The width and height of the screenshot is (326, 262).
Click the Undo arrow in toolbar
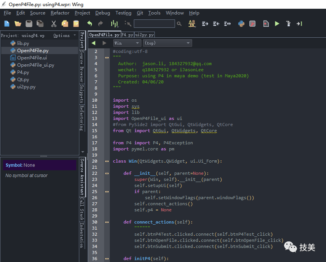[x=90, y=24]
